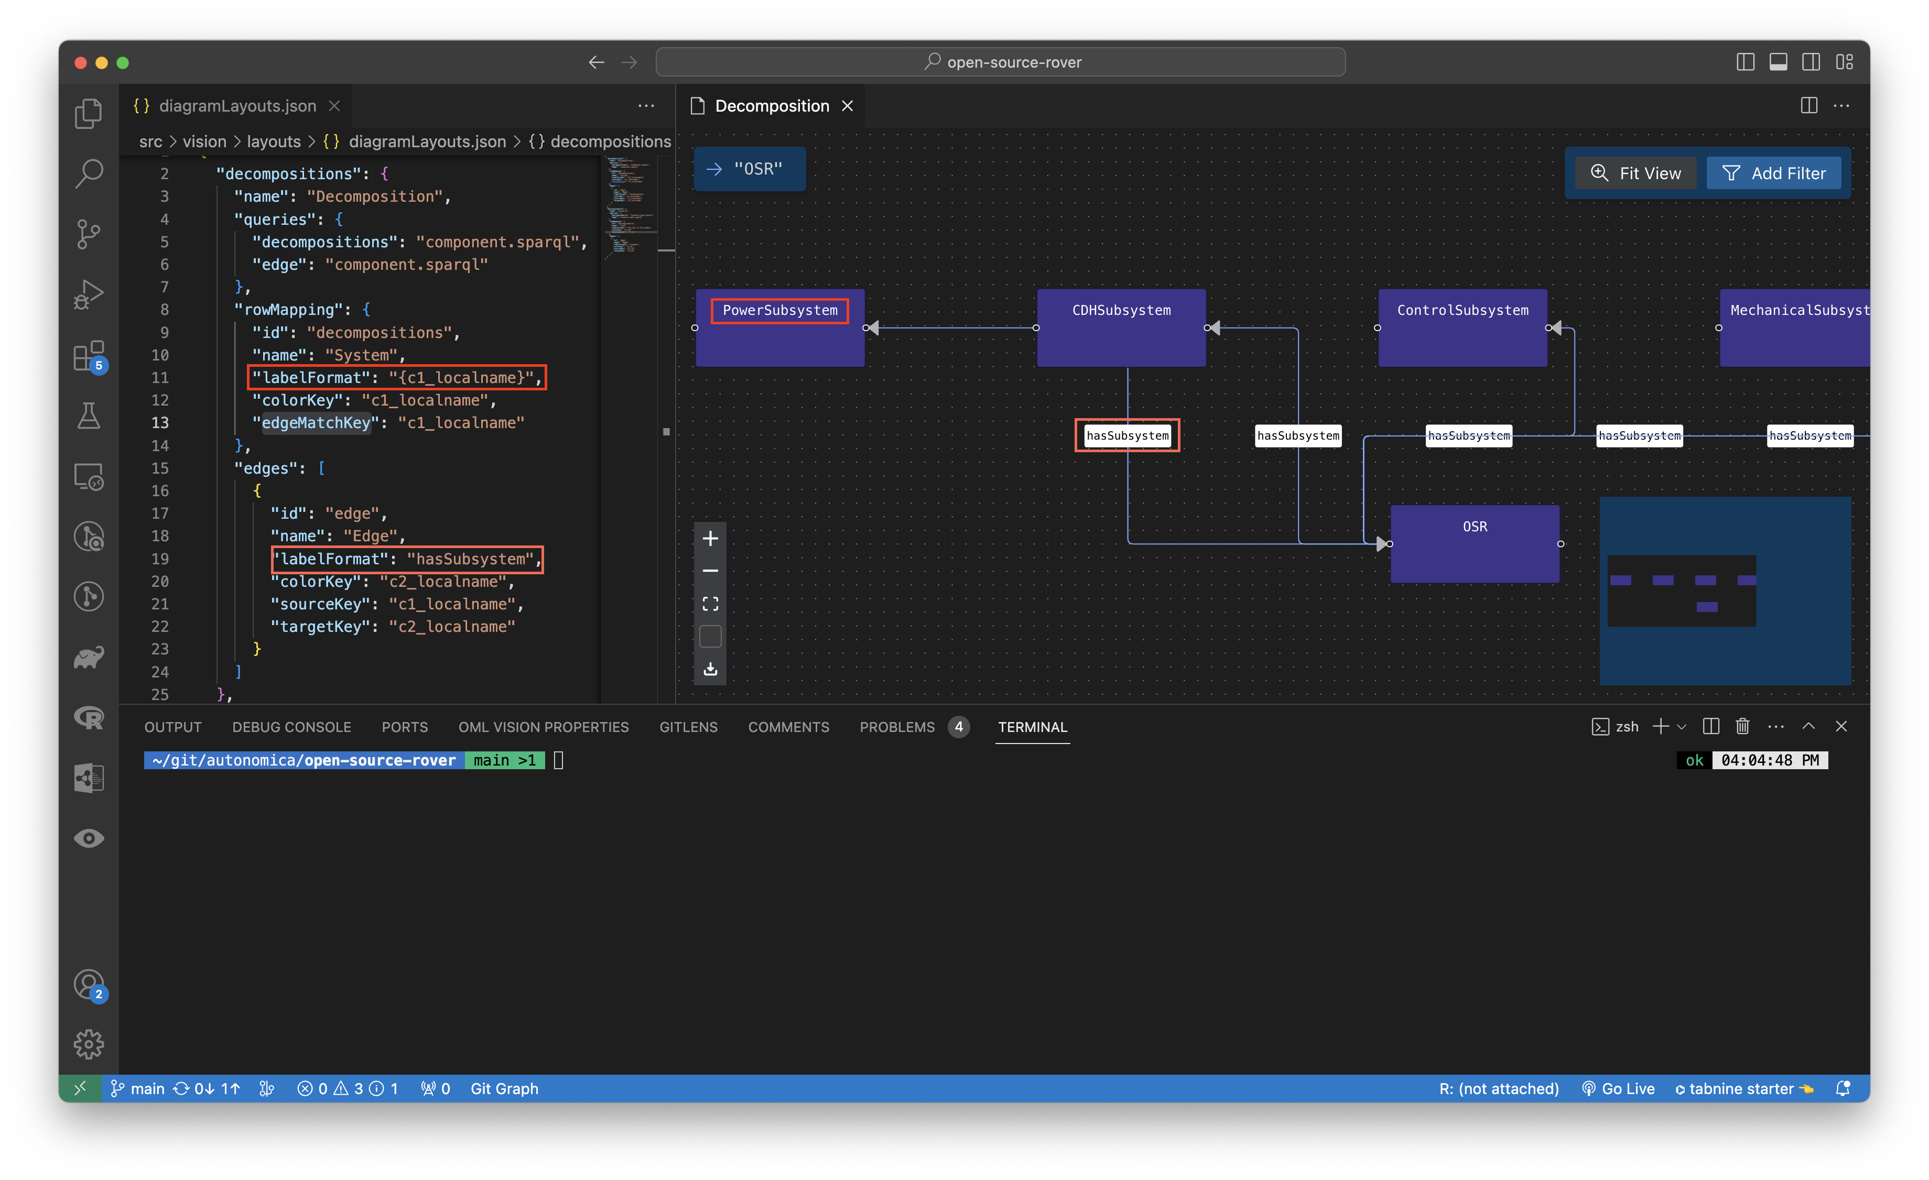This screenshot has width=1929, height=1180.
Task: Open the Search view in the activity bar
Action: 89,174
